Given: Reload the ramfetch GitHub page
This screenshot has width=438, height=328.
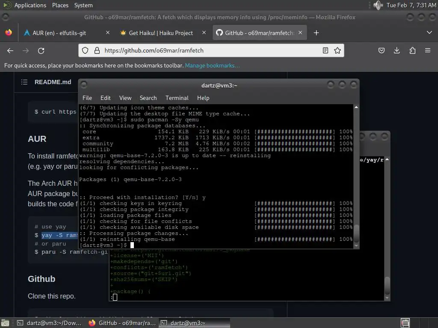Looking at the screenshot, I should pos(41,50).
